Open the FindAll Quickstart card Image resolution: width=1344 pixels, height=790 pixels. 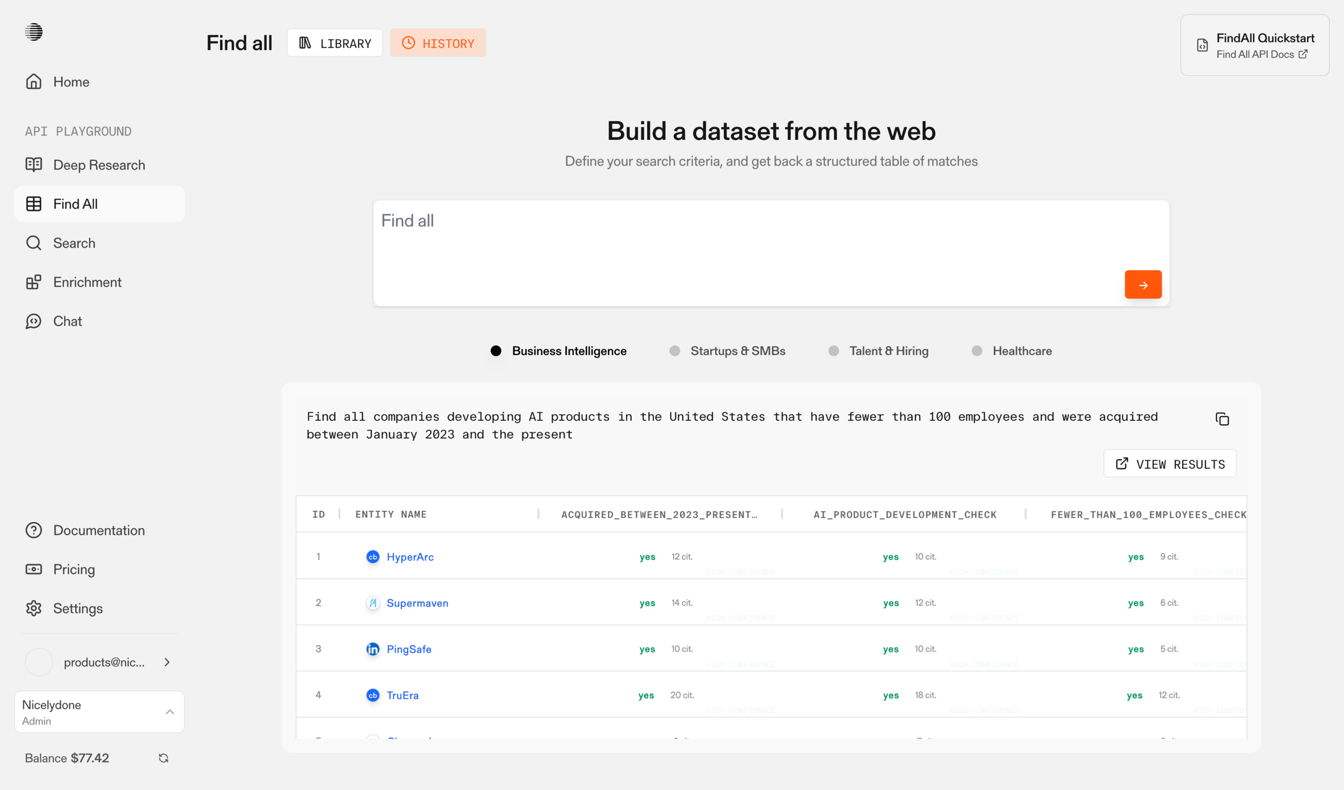coord(1255,45)
